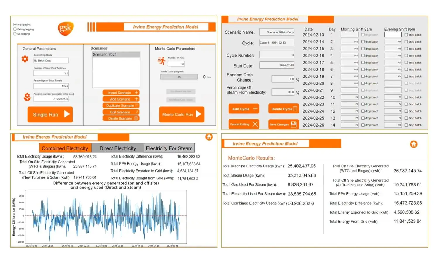Click the running man Monte Carlo icon
The width and height of the screenshot is (439, 263).
click(162, 61)
